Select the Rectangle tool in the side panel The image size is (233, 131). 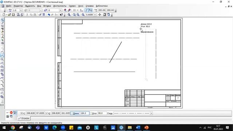point(2,90)
